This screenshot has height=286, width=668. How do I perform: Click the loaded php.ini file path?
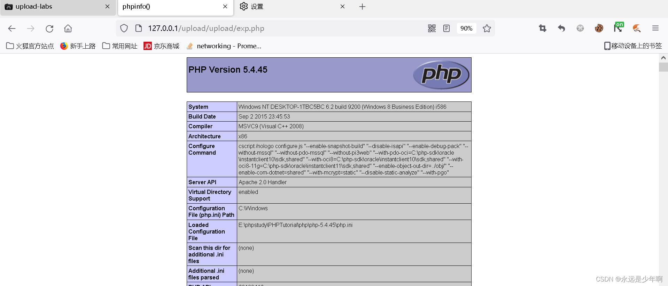(295, 225)
